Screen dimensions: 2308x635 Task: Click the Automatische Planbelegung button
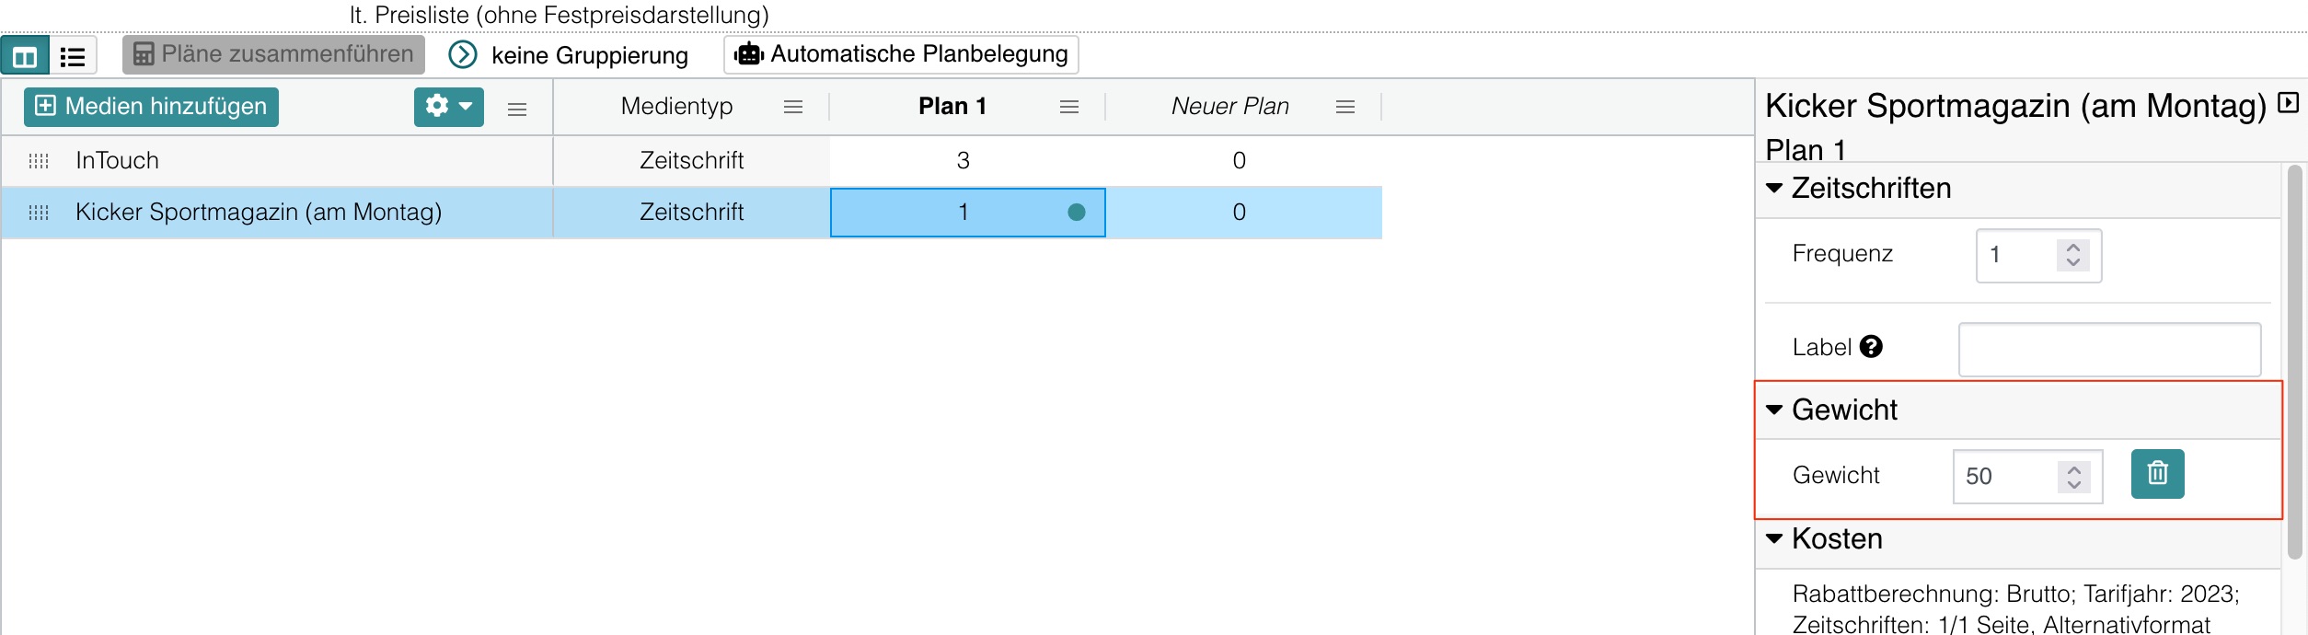point(901,54)
